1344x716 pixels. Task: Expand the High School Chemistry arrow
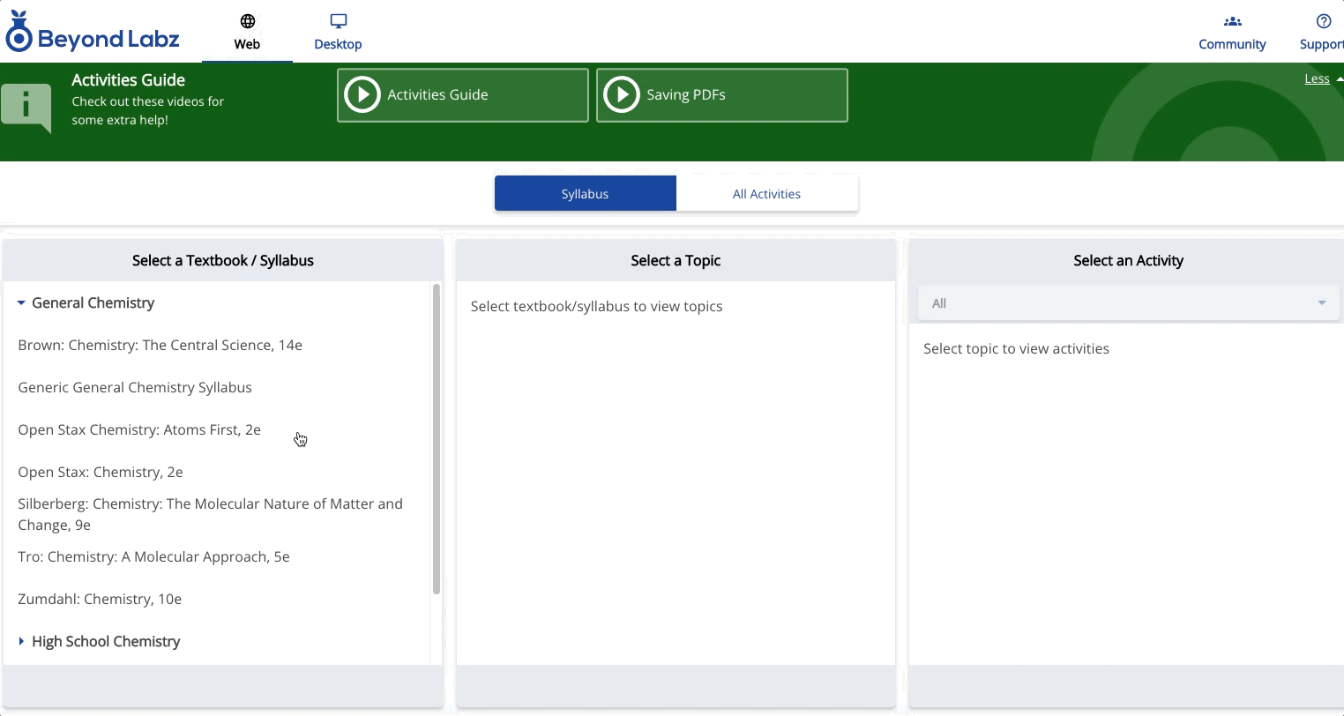coord(21,641)
